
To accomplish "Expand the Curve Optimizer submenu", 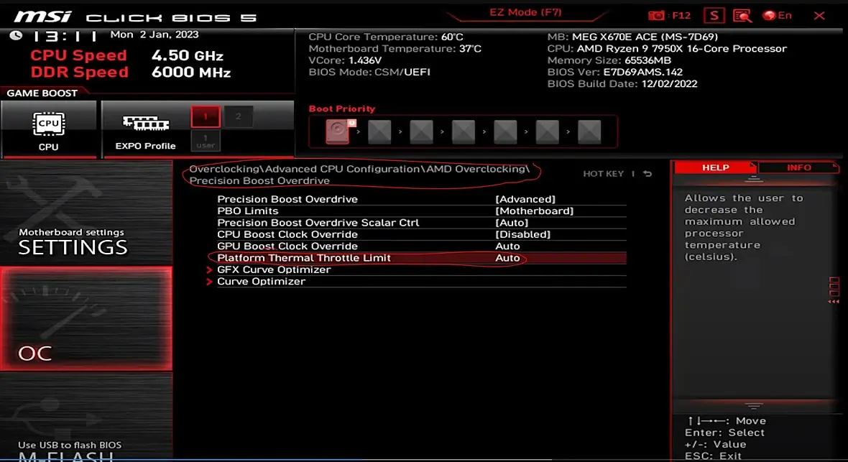I will pos(261,282).
